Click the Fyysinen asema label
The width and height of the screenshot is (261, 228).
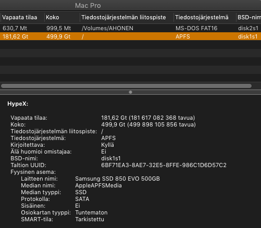(x=33, y=172)
